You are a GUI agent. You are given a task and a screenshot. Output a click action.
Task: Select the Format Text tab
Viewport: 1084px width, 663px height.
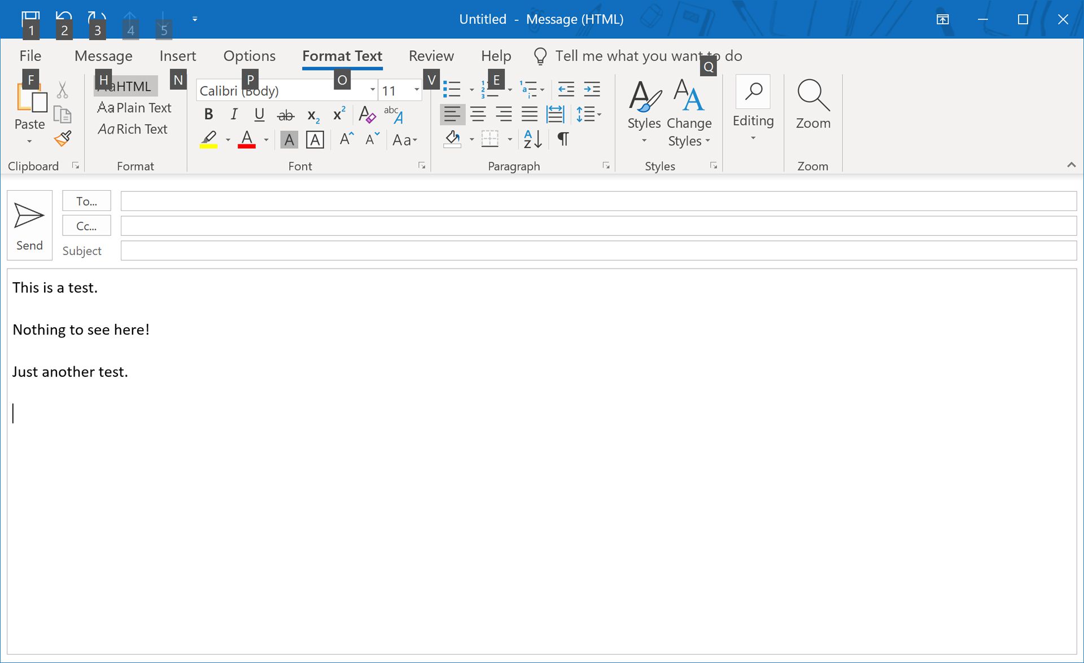[342, 56]
